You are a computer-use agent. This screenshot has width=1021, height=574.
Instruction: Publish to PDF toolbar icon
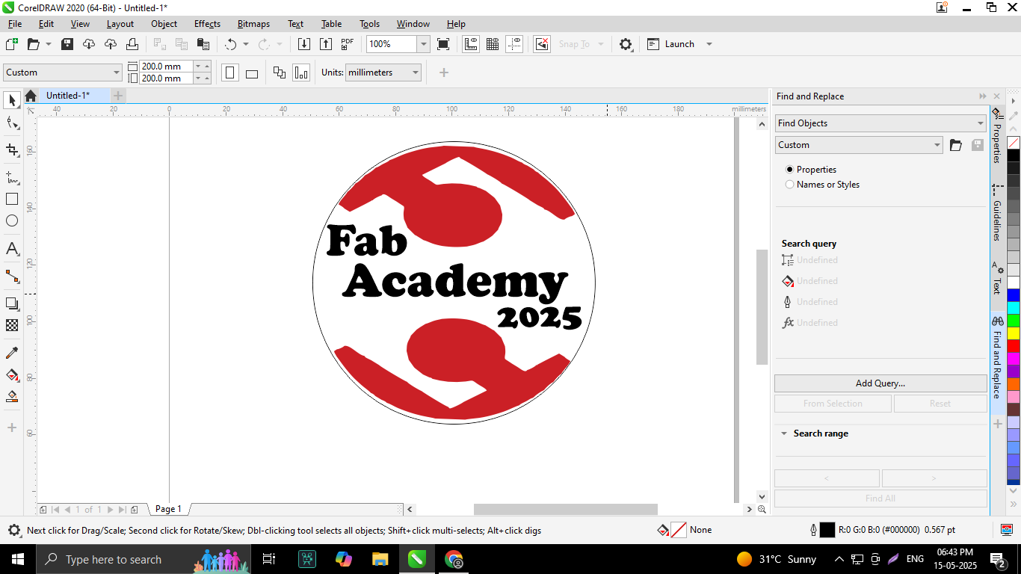(x=348, y=44)
